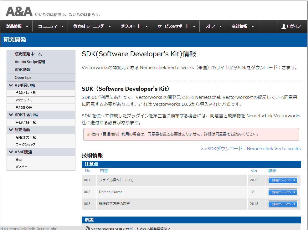Viewport: 308px width, 230px height.
Task: Open メンバー under VSoP関連
Action: tap(41, 167)
